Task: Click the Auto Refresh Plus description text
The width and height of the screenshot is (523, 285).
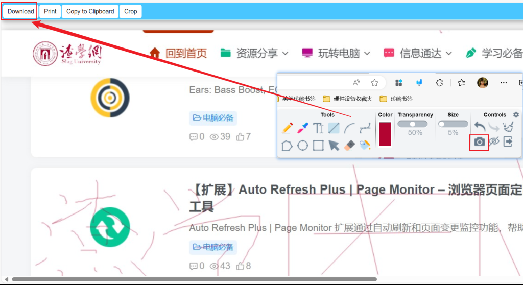Action: (355, 228)
